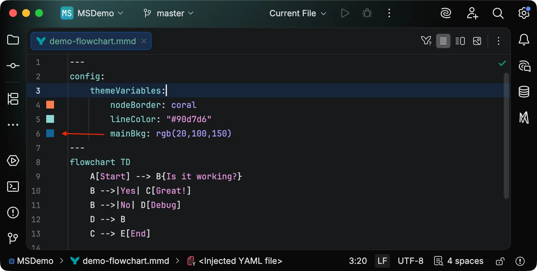The height and width of the screenshot is (271, 537).
Task: Open the Problems tool window
Action: coord(13,213)
